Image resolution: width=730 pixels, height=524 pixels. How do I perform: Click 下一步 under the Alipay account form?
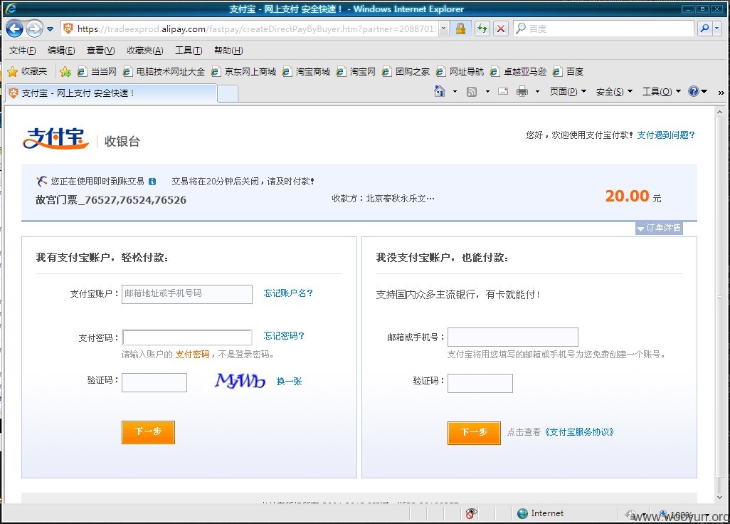coord(148,431)
